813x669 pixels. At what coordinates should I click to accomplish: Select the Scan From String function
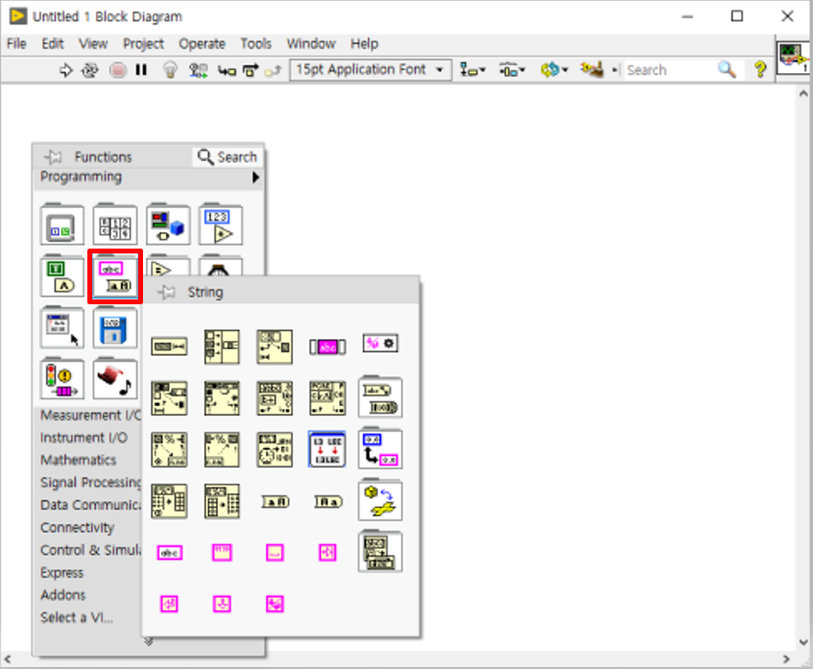pos(169,449)
